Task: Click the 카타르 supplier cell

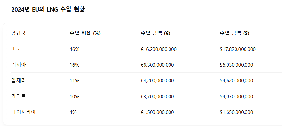Action: tap(19, 96)
